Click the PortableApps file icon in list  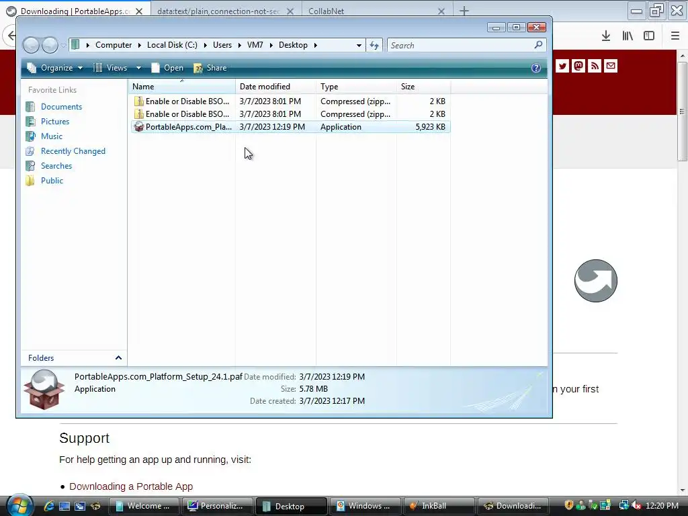click(x=138, y=127)
